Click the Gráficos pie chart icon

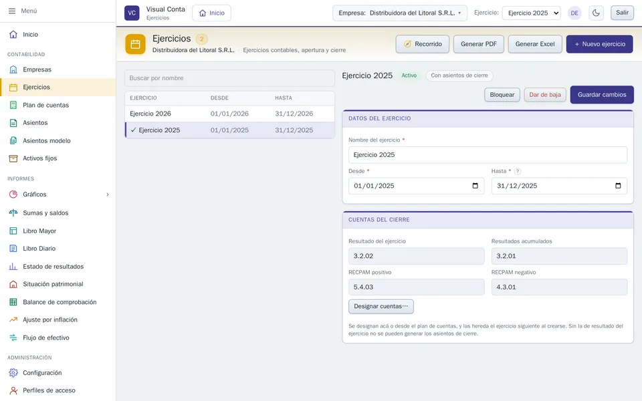(x=13, y=194)
